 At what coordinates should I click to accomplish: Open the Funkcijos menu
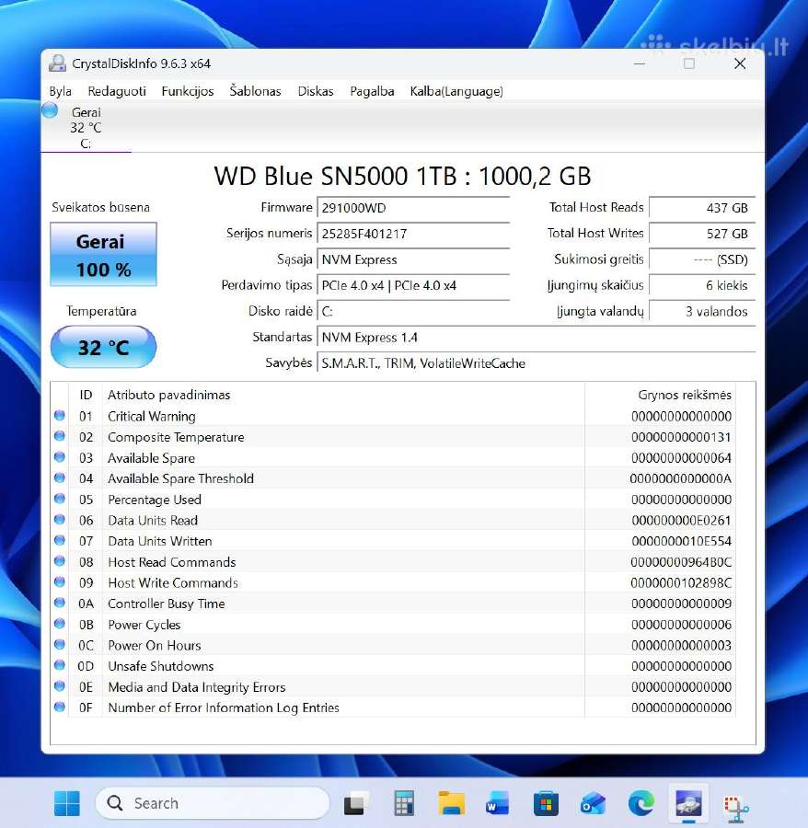tap(188, 91)
